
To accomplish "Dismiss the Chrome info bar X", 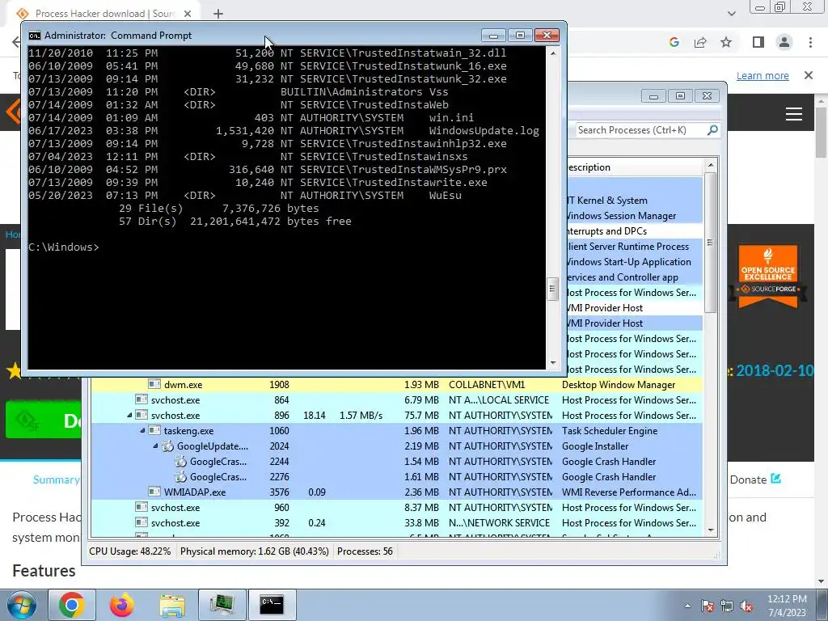I will tap(809, 75).
